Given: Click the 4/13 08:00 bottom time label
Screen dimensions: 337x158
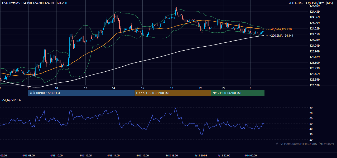Looking at the screenshot, I should click(x=28, y=156).
